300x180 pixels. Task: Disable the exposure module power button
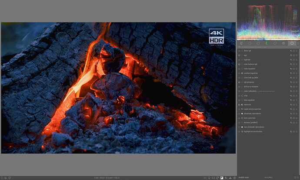tap(239, 105)
